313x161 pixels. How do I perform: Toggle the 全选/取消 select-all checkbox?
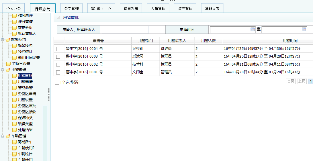57,83
